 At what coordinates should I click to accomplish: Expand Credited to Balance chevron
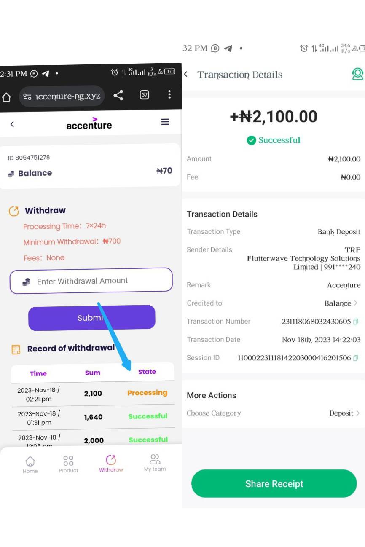(356, 303)
